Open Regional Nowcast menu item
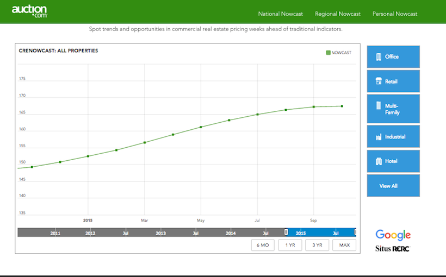The height and width of the screenshot is (277, 446). pos(338,14)
